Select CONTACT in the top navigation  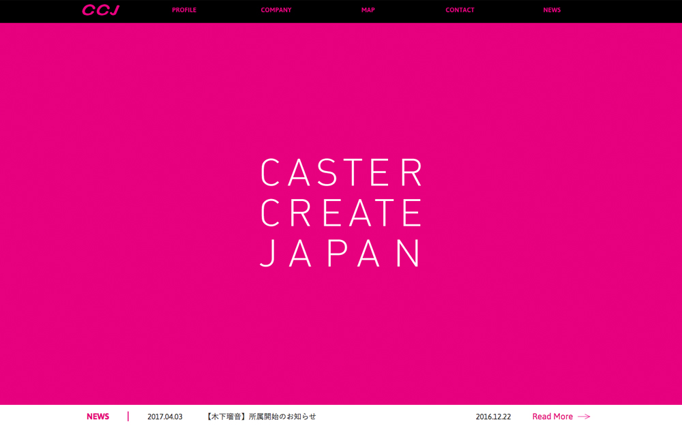(460, 10)
